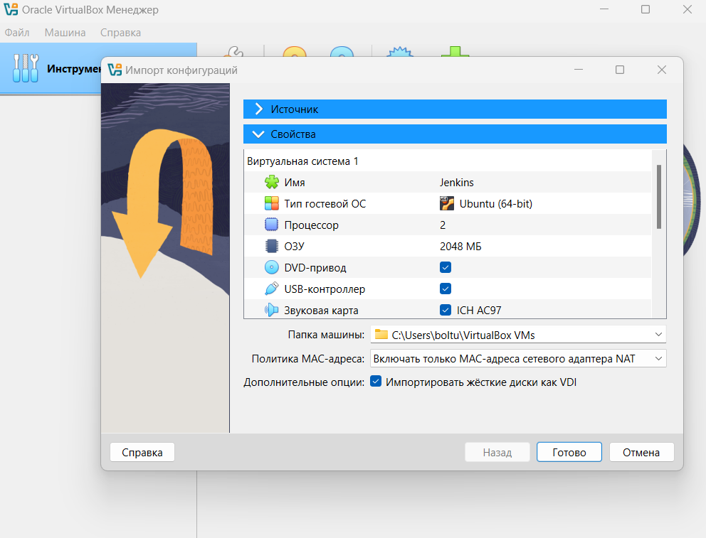Image resolution: width=706 pixels, height=538 pixels.
Task: Minimize the import configuration dialog
Action: click(x=579, y=70)
